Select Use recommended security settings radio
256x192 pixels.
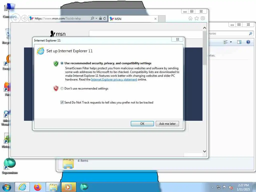click(62, 63)
